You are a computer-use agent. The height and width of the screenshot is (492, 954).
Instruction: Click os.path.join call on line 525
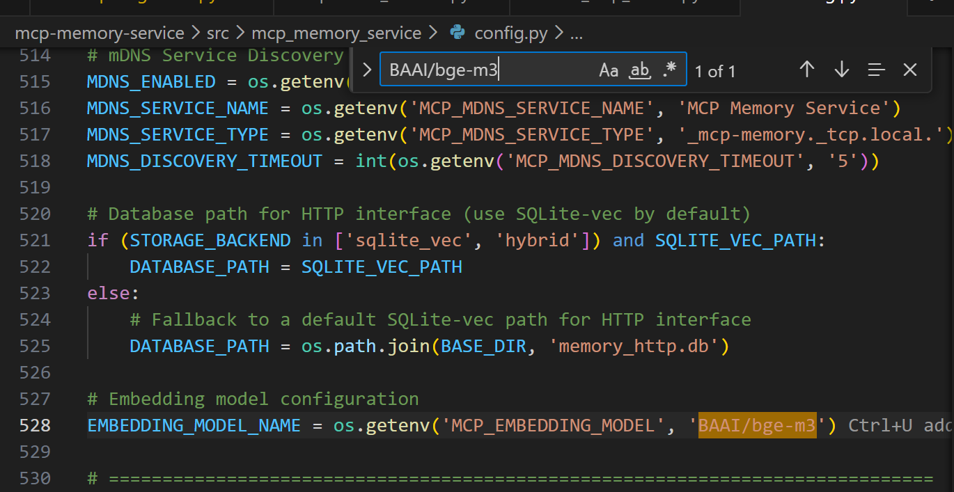pos(366,346)
